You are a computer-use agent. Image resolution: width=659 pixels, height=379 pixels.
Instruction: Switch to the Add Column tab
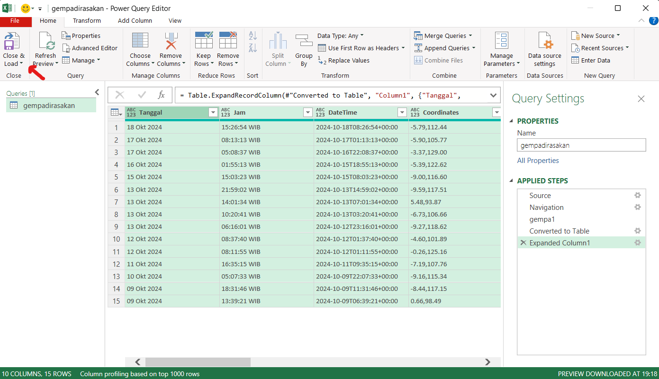[135, 20]
